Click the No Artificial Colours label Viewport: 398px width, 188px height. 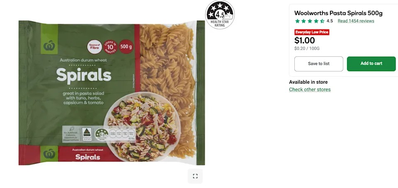tap(72, 134)
